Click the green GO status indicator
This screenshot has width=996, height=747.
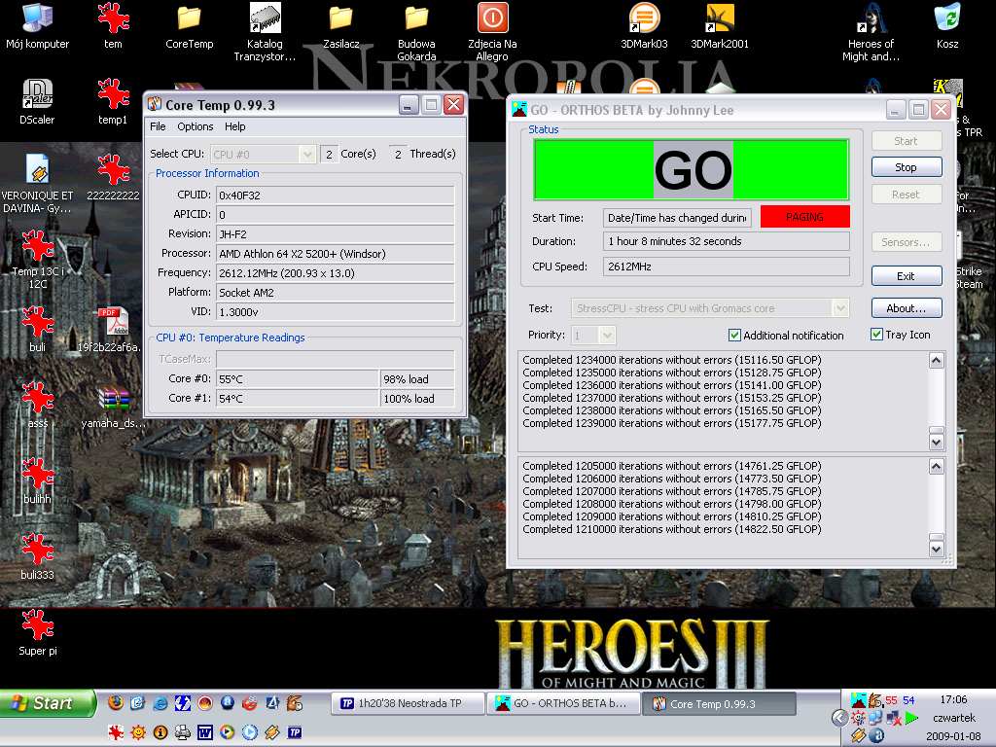(x=692, y=169)
